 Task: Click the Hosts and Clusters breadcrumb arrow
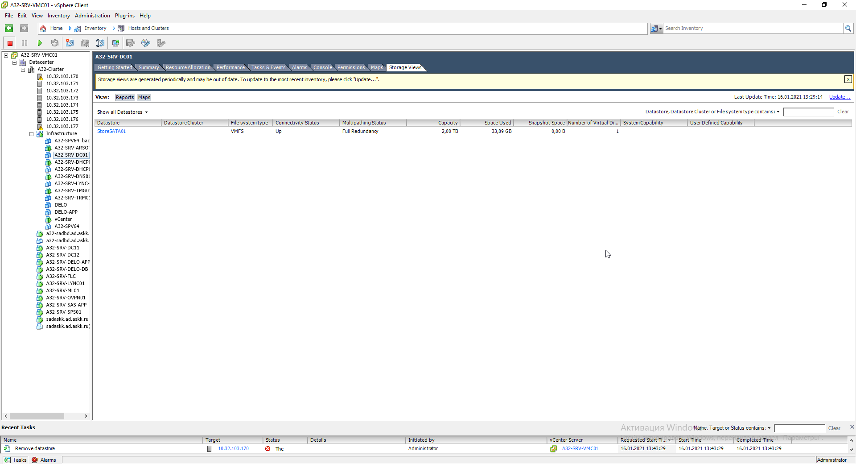pyautogui.click(x=114, y=29)
